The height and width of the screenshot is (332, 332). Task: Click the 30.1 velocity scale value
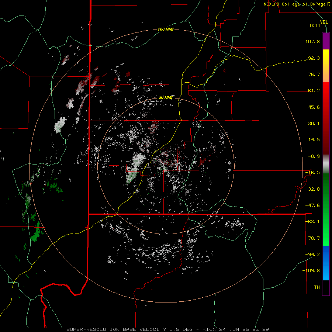click(x=314, y=124)
